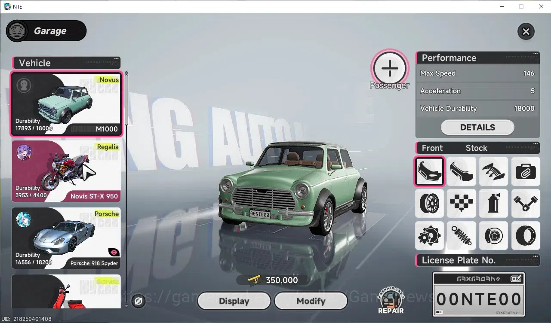Toggle the pink eye icon on Porsche card
The image size is (551, 323).
coord(114,252)
